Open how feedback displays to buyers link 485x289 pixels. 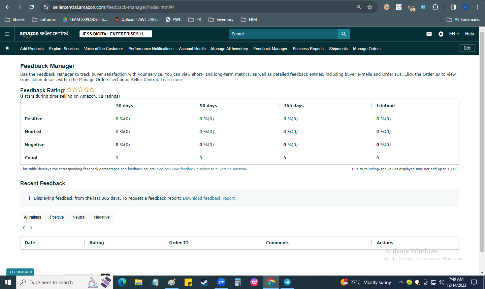pyautogui.click(x=201, y=169)
